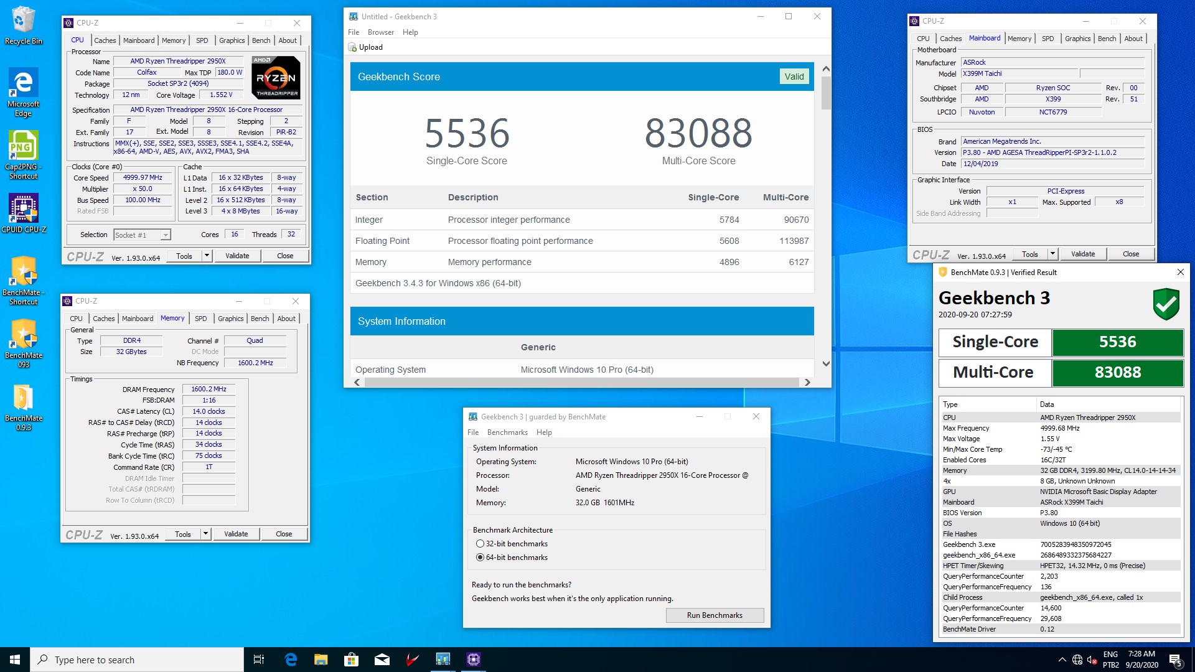Expand Tools dropdown arrow in CPU window
The height and width of the screenshot is (672, 1195).
click(207, 256)
